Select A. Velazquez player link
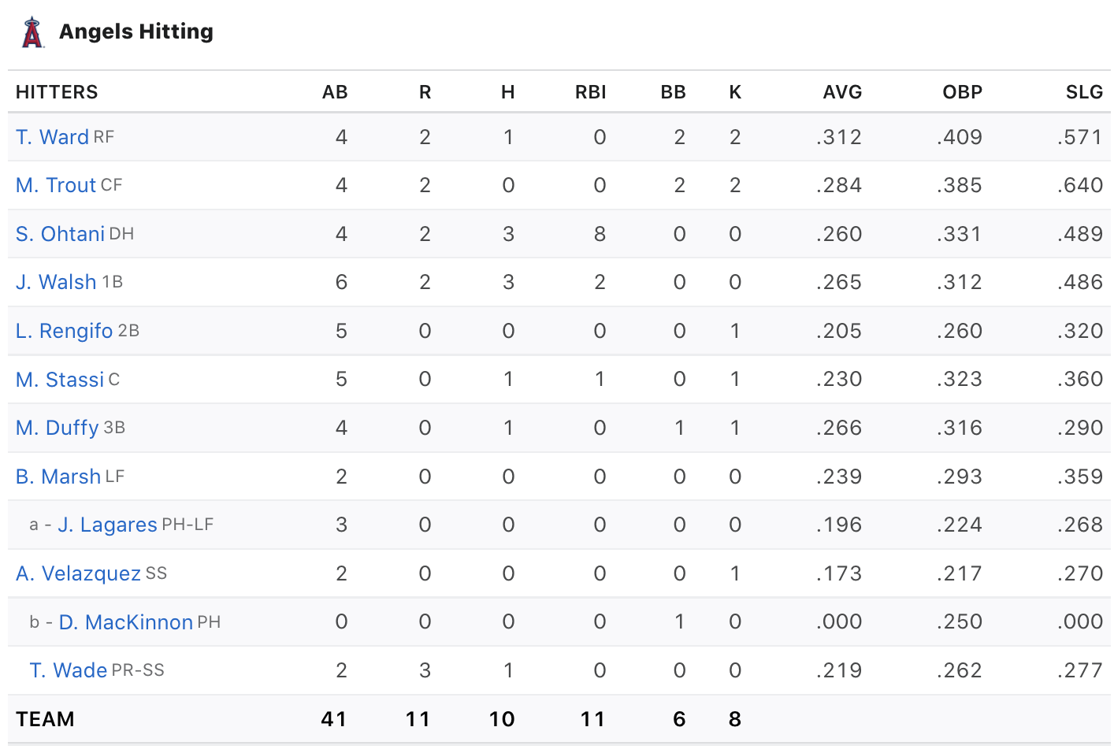Screen dimensions: 1114x753 [78, 573]
